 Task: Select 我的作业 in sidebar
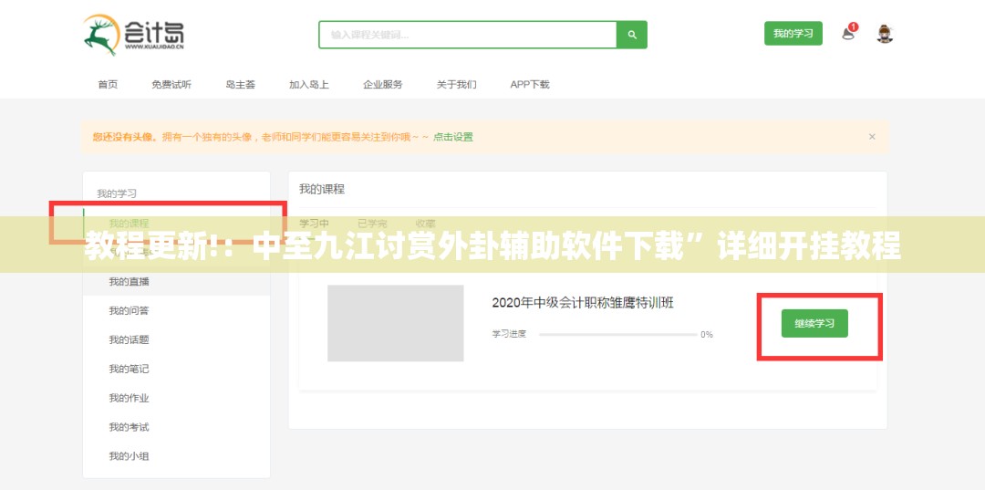click(129, 398)
